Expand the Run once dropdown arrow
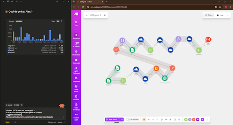Image resolution: width=233 pixels, height=125 pixels. pos(122,120)
